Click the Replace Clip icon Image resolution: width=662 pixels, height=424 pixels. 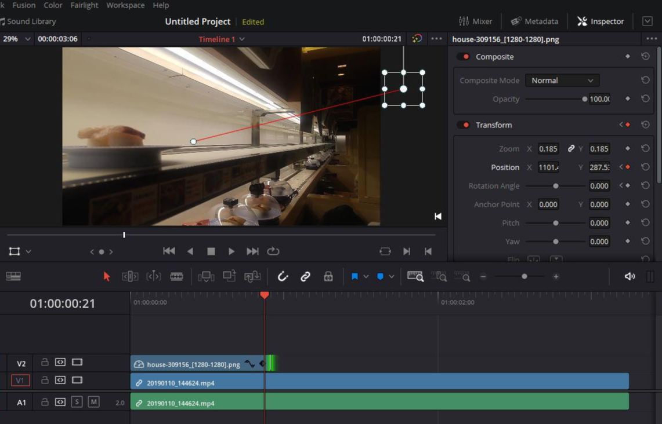(252, 276)
